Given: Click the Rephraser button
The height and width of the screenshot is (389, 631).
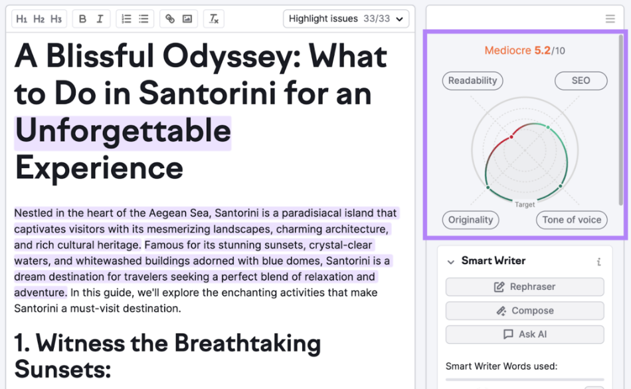Looking at the screenshot, I should [x=525, y=287].
